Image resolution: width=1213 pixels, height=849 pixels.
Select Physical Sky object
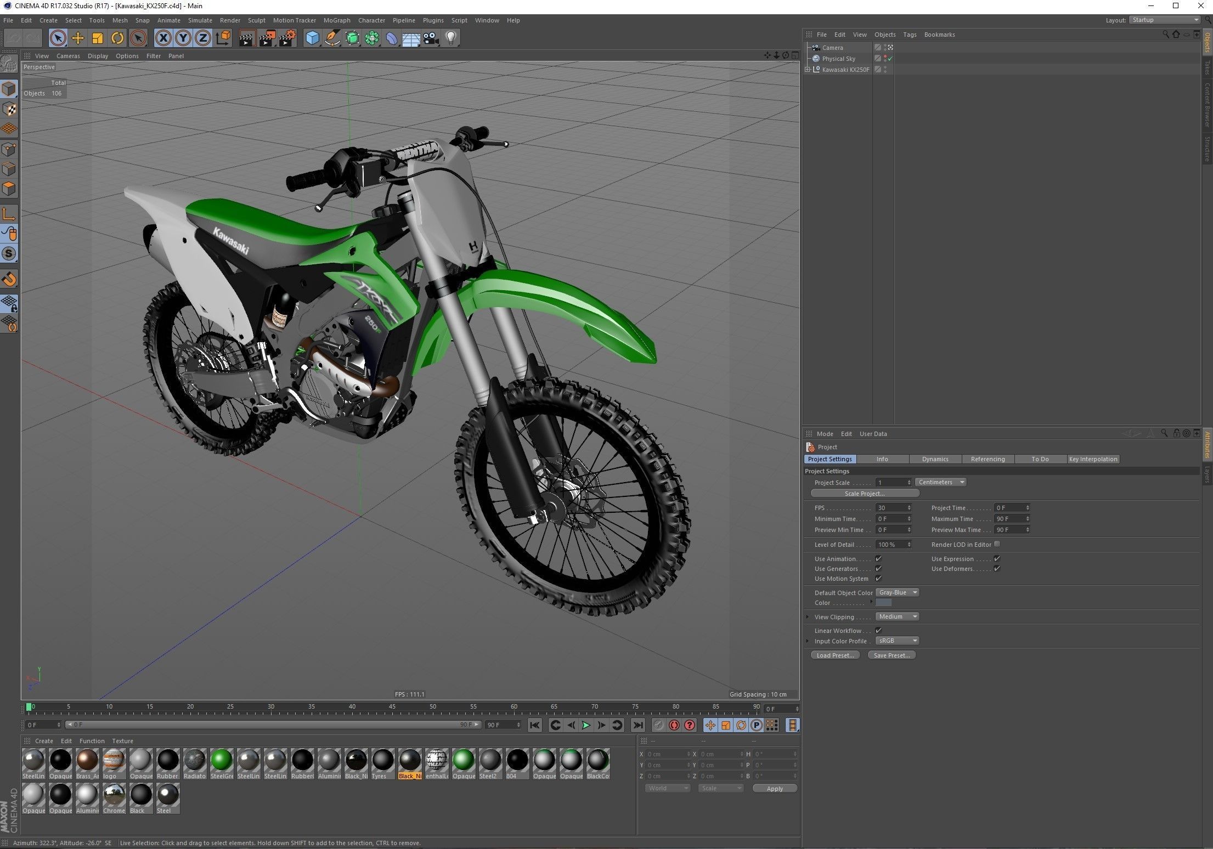click(838, 59)
